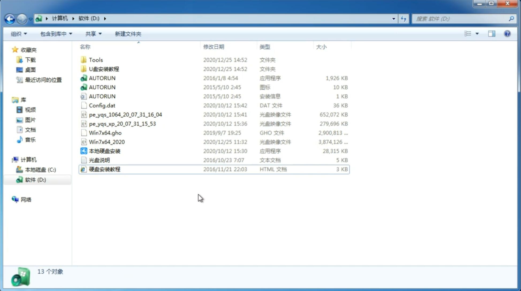Select 软件 (D:) drive in sidebar
Image resolution: width=521 pixels, height=291 pixels.
click(35, 179)
